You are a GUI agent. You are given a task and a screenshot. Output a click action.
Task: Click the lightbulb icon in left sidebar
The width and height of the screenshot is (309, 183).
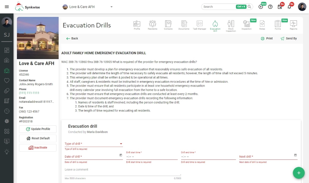point(7,151)
